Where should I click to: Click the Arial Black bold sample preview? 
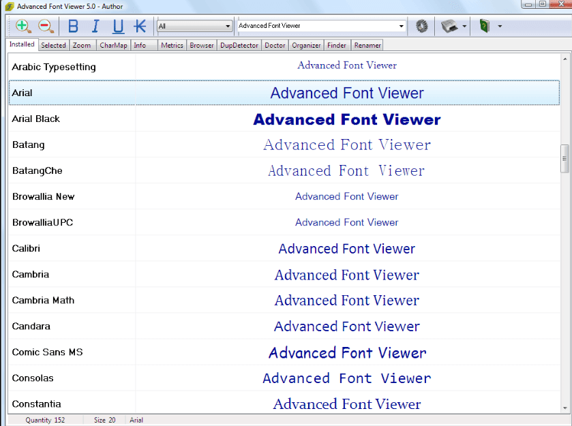[x=347, y=120]
